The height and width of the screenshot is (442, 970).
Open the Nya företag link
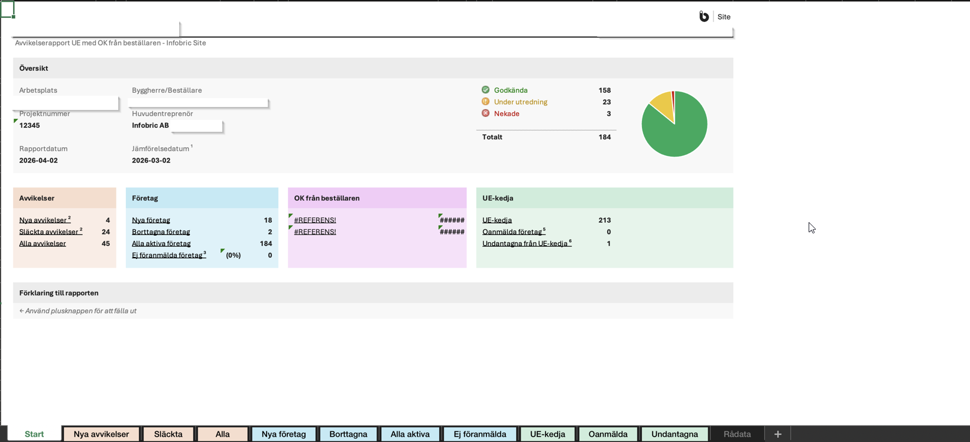[x=151, y=220]
